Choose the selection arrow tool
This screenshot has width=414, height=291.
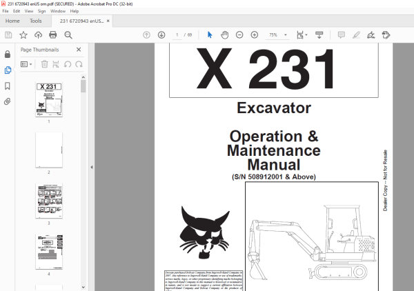click(x=210, y=35)
